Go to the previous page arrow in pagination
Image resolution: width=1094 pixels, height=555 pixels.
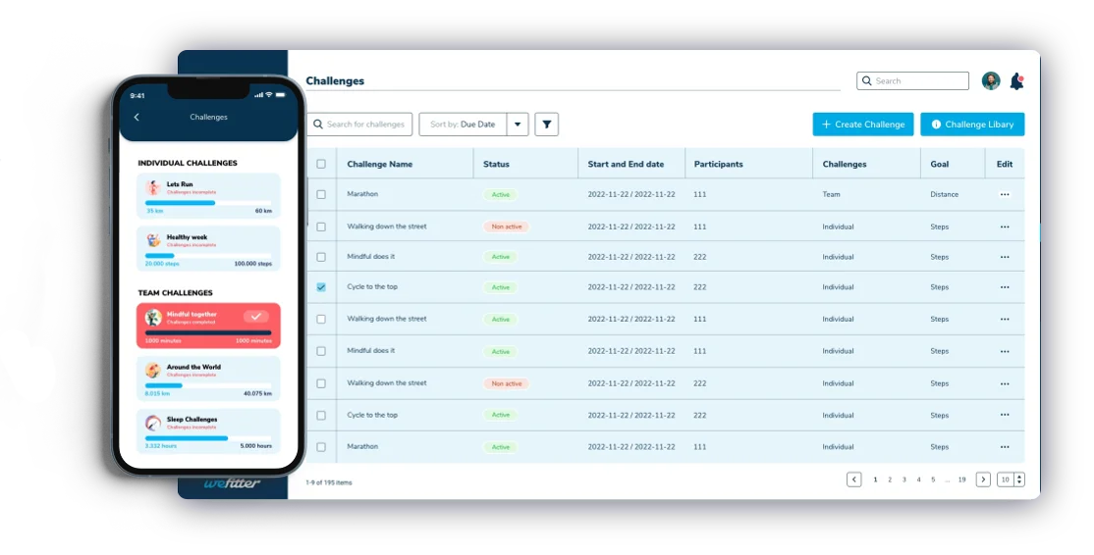[x=854, y=479]
